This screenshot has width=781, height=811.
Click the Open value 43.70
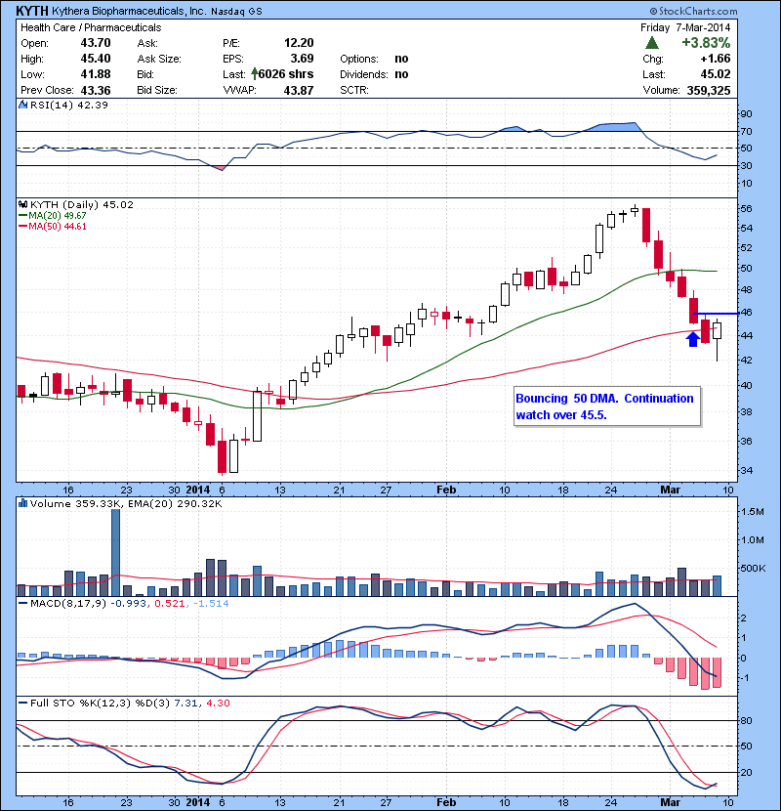point(96,43)
